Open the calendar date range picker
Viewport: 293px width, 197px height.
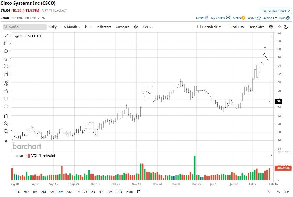coord(139,192)
